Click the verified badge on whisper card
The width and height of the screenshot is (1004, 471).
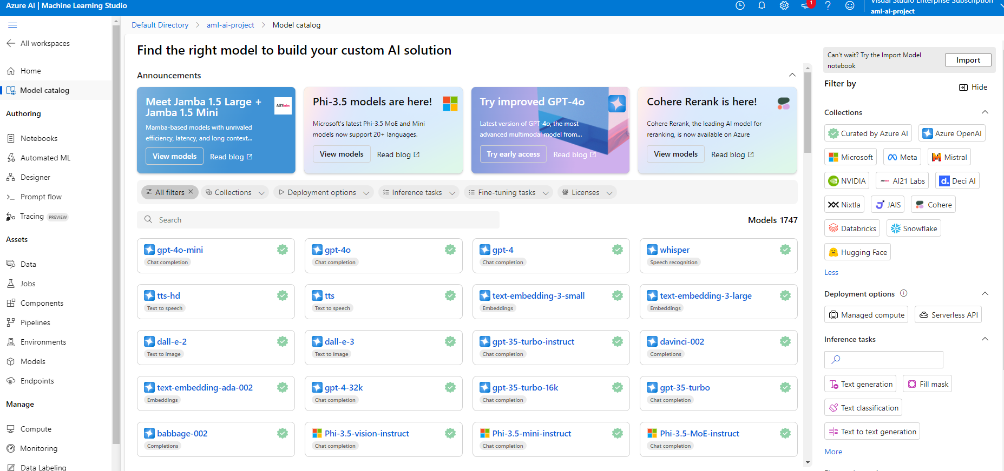pos(785,250)
